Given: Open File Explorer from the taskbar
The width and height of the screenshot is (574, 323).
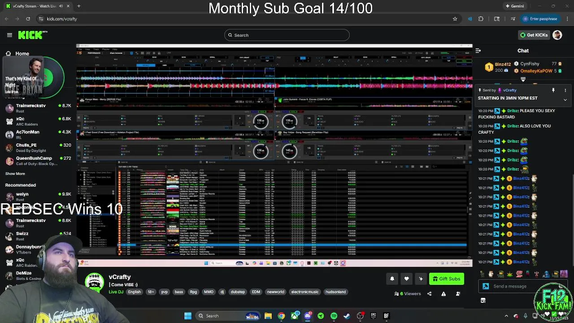Looking at the screenshot, I should pos(268,316).
